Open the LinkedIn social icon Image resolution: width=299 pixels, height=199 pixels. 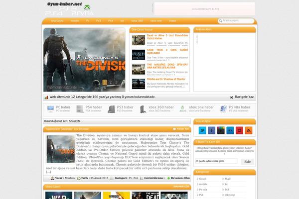click(230, 130)
